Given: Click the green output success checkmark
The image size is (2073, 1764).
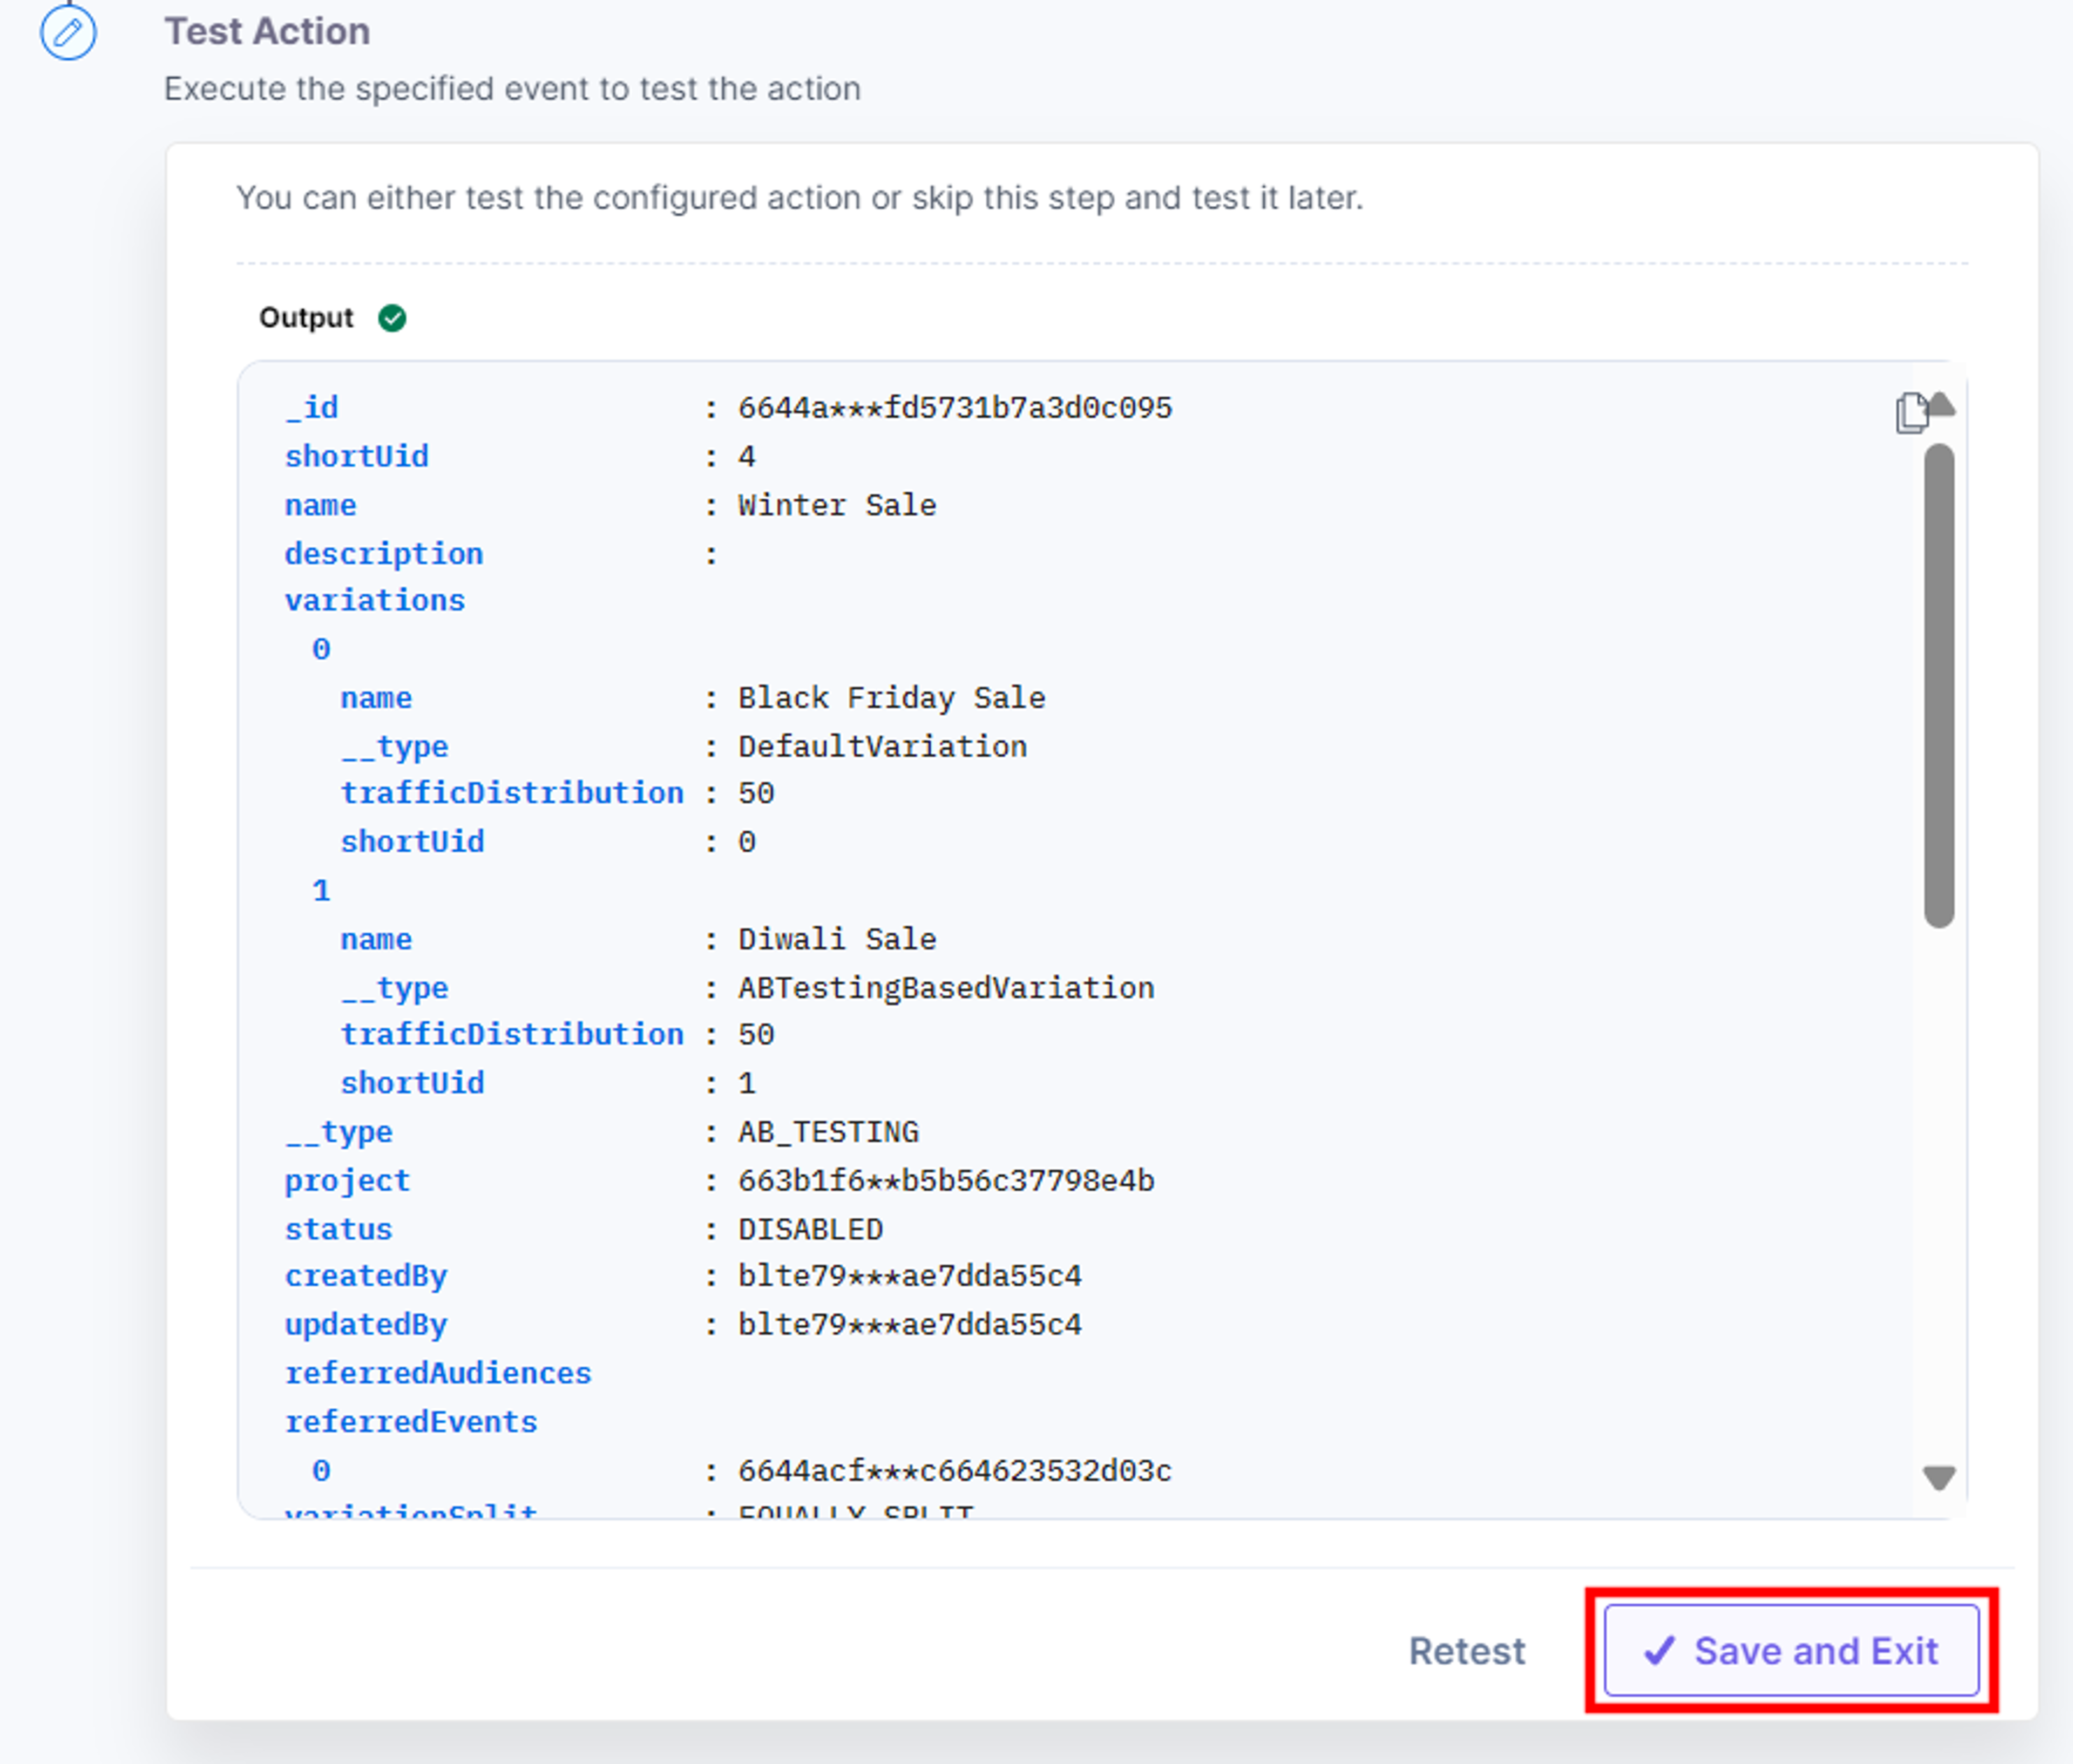Looking at the screenshot, I should click(392, 318).
